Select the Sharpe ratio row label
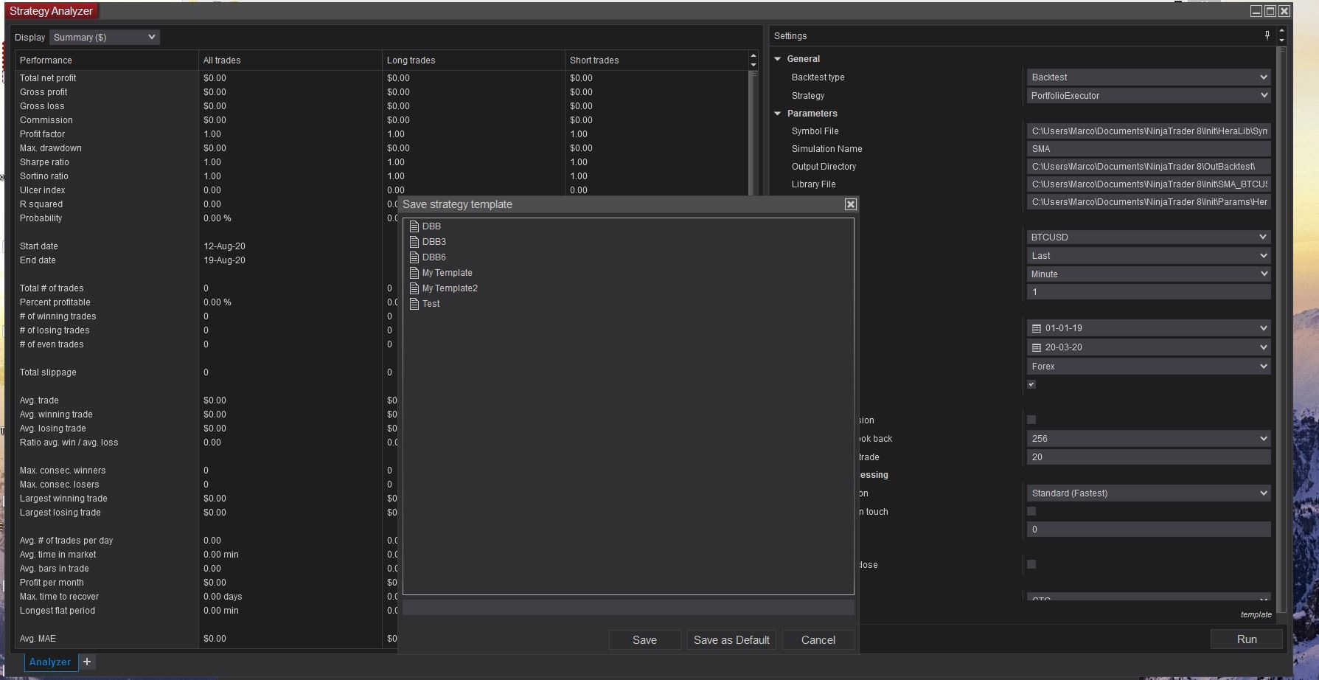The image size is (1319, 680). click(44, 162)
